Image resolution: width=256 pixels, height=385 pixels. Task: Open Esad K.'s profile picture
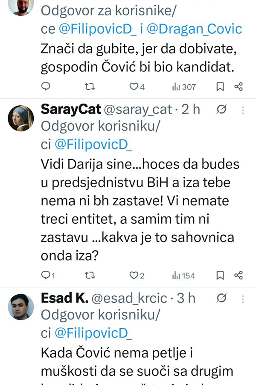21,306
